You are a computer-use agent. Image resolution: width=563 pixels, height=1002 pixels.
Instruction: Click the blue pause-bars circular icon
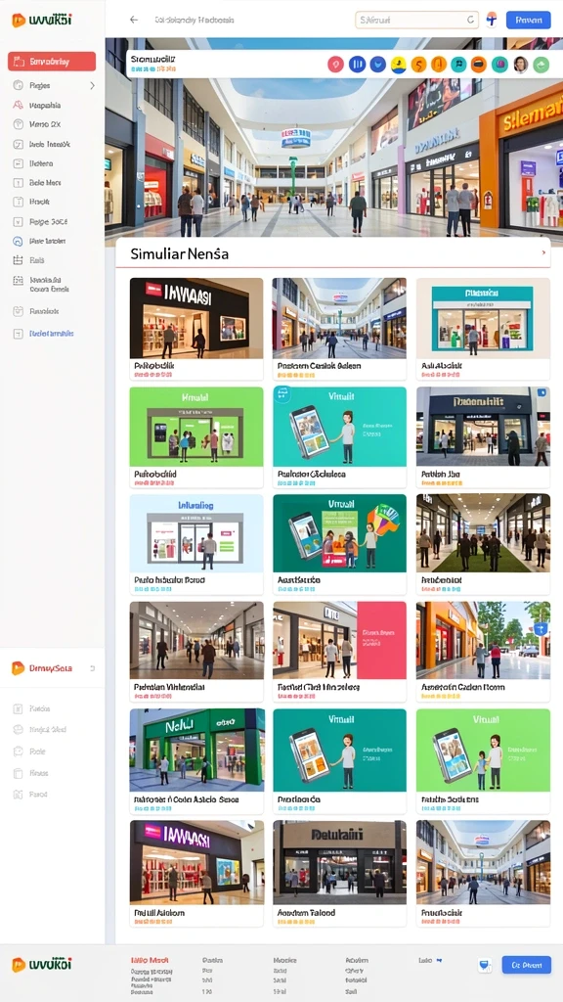click(x=358, y=64)
